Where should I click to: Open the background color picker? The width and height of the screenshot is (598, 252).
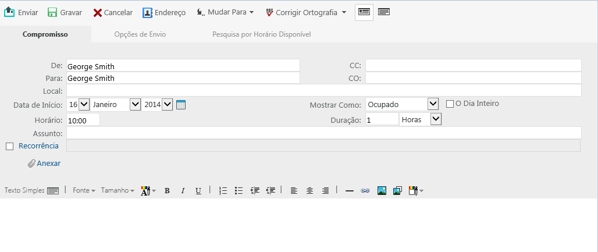(416, 191)
